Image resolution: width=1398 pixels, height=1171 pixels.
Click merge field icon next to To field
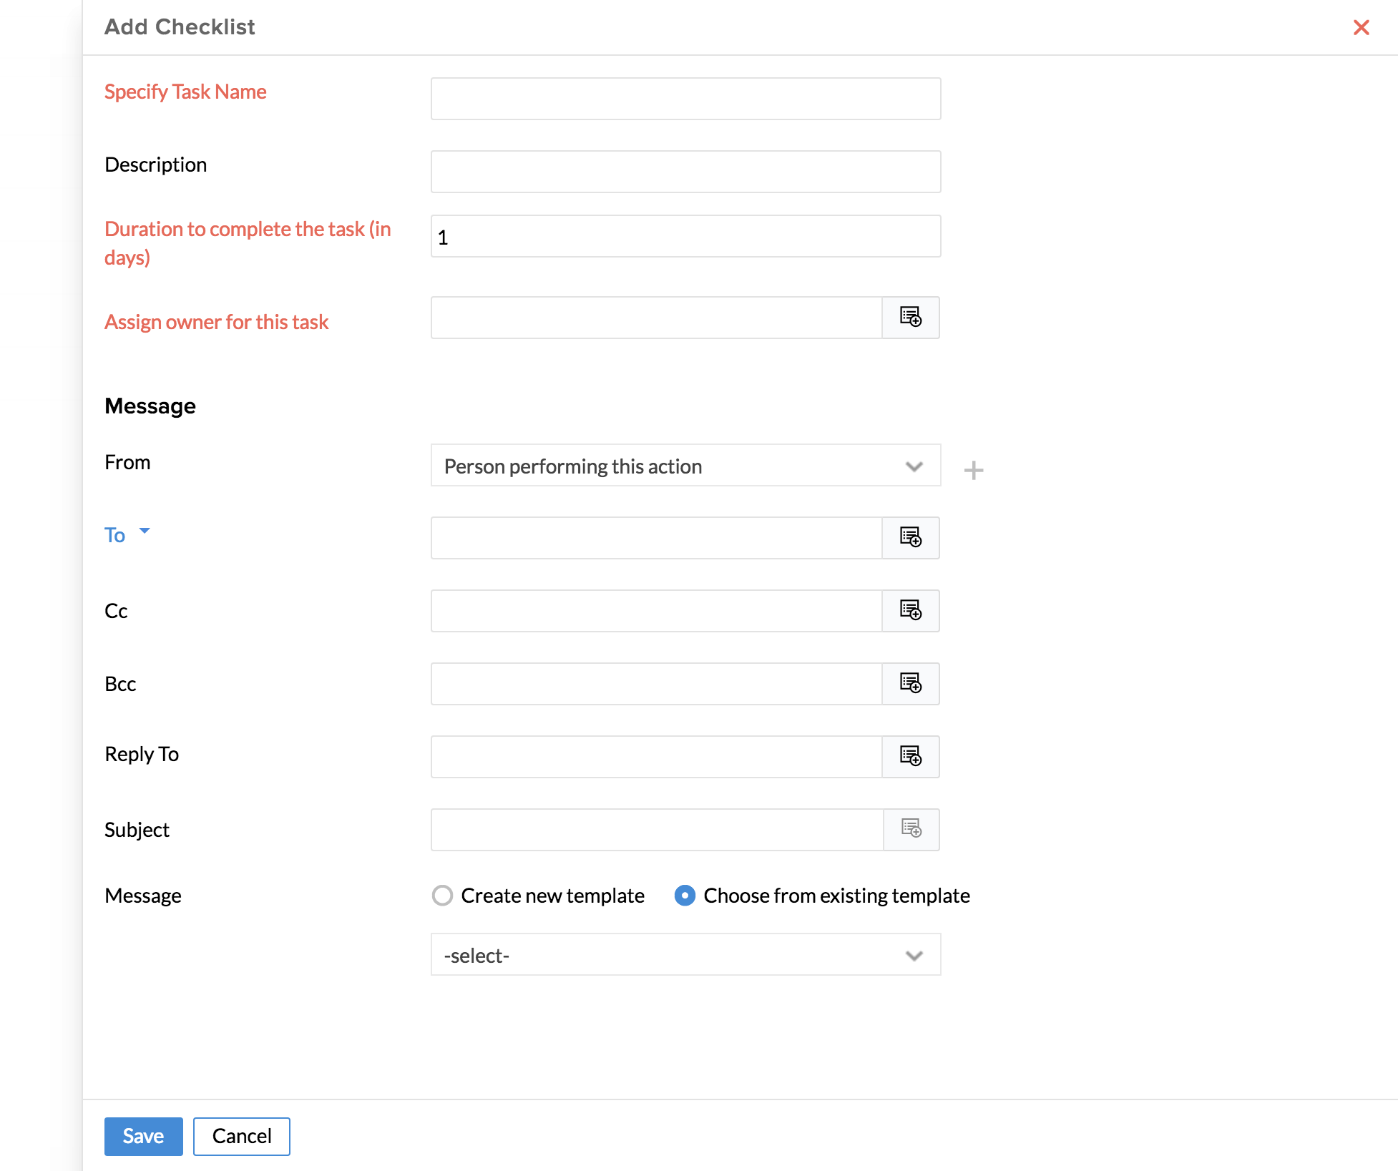[x=910, y=538]
